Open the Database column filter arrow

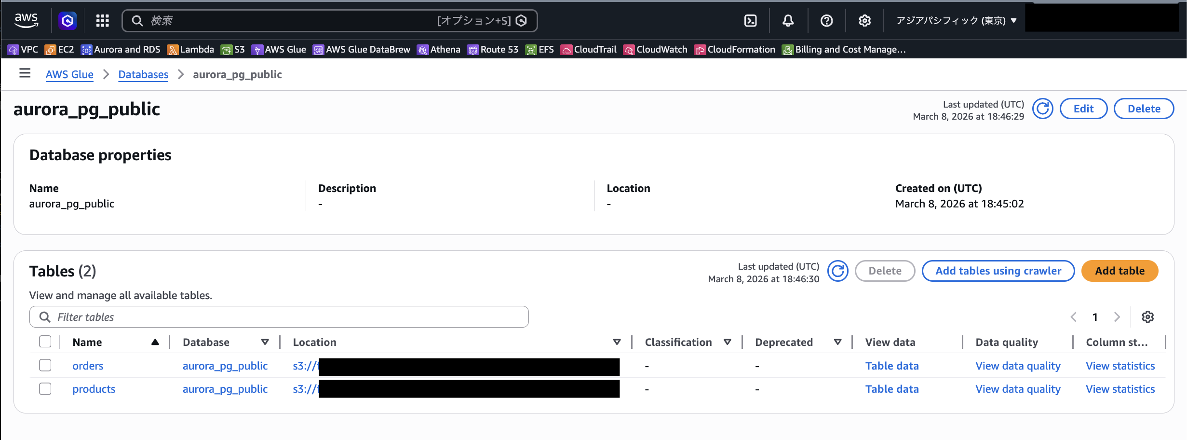265,342
